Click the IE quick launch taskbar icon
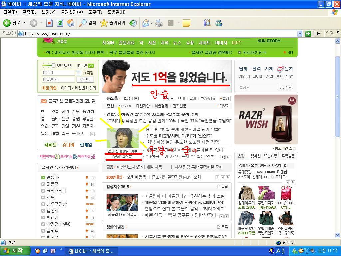The image size is (341, 256). (45, 251)
